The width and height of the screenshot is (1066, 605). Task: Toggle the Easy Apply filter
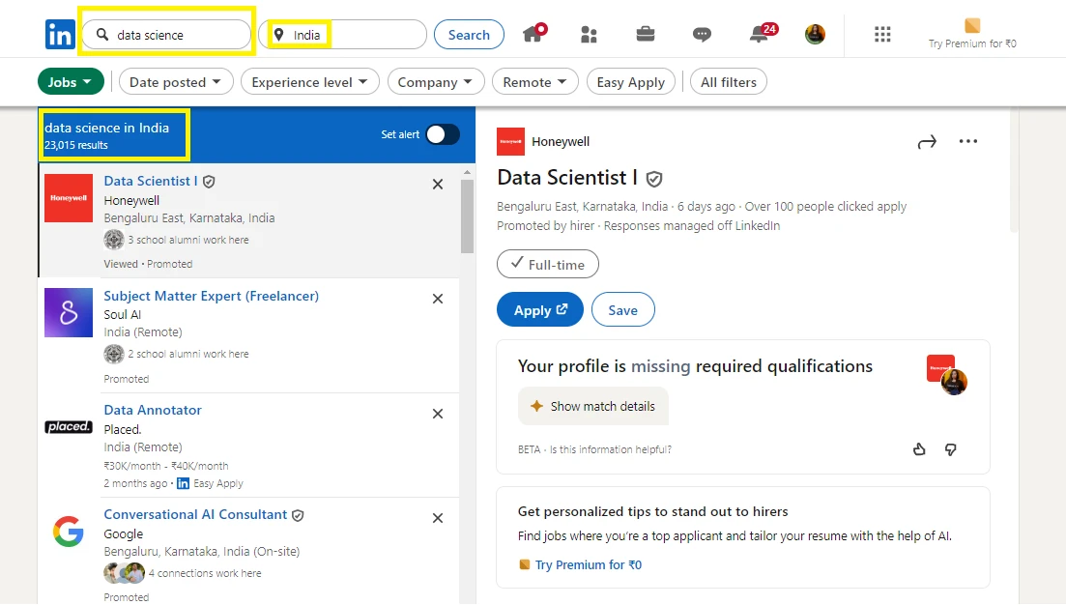coord(631,82)
